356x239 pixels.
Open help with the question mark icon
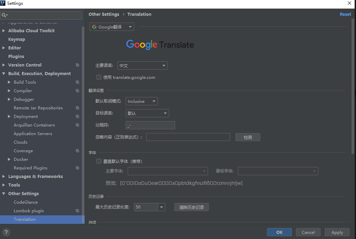(7, 232)
